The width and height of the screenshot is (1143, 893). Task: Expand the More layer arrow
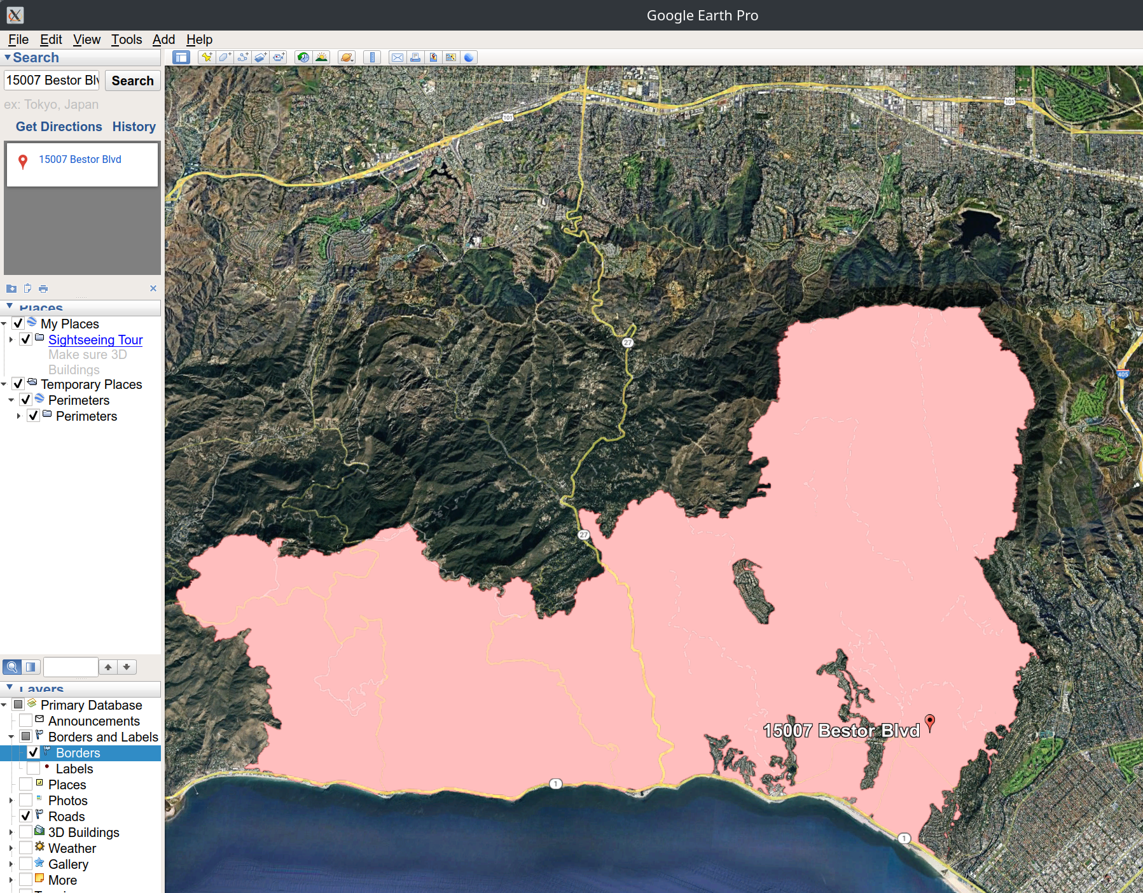pos(11,880)
